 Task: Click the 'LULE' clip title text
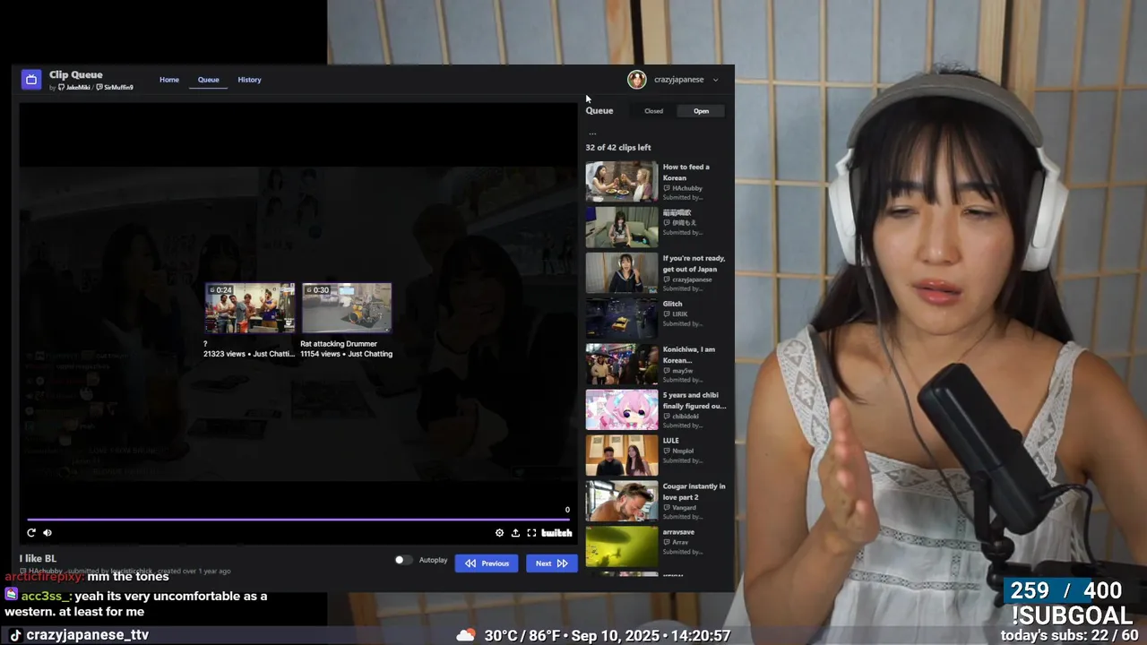coord(671,441)
